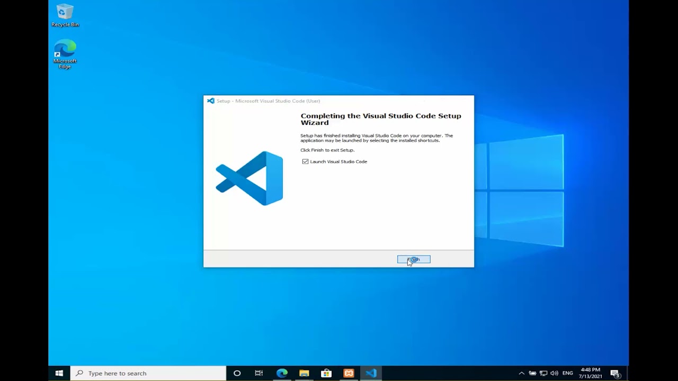Click the taskbar search box
This screenshot has height=381, width=678.
click(x=148, y=373)
